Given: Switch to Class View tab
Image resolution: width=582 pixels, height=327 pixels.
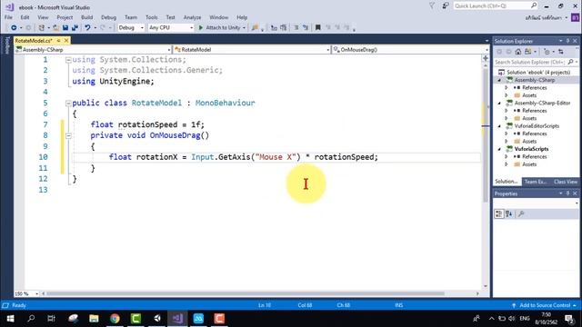Looking at the screenshot, I should (x=566, y=182).
